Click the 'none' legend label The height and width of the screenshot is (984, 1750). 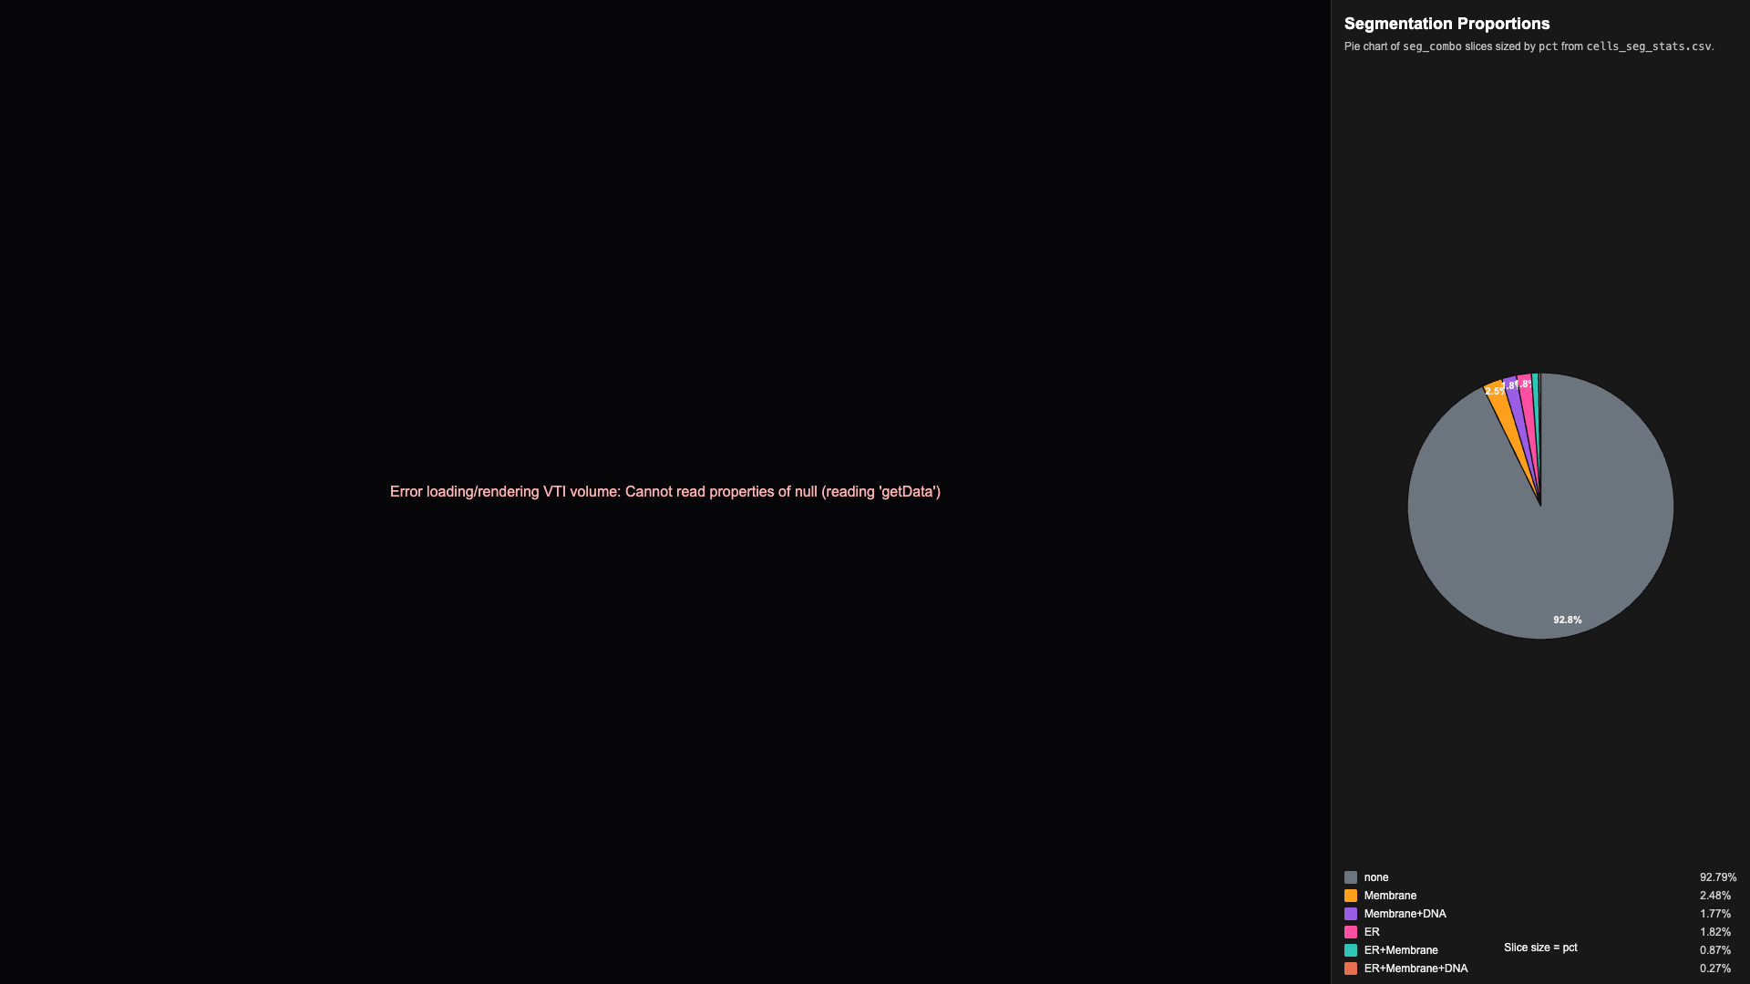pyautogui.click(x=1376, y=877)
